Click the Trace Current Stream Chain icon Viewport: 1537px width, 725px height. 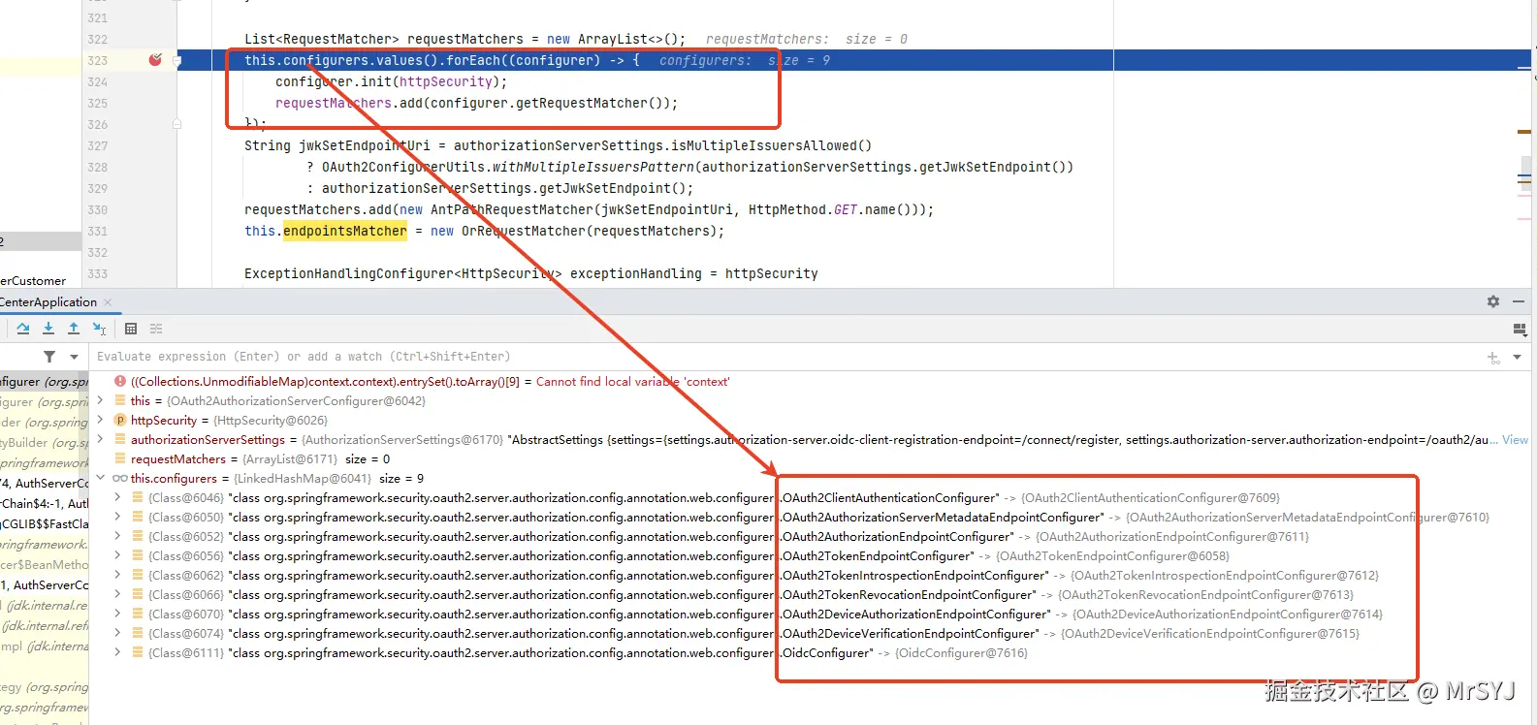(156, 329)
